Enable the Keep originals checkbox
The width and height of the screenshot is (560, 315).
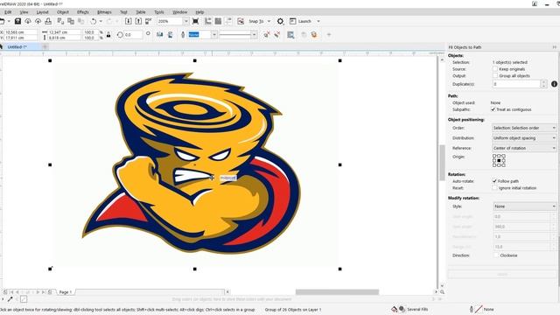point(495,69)
